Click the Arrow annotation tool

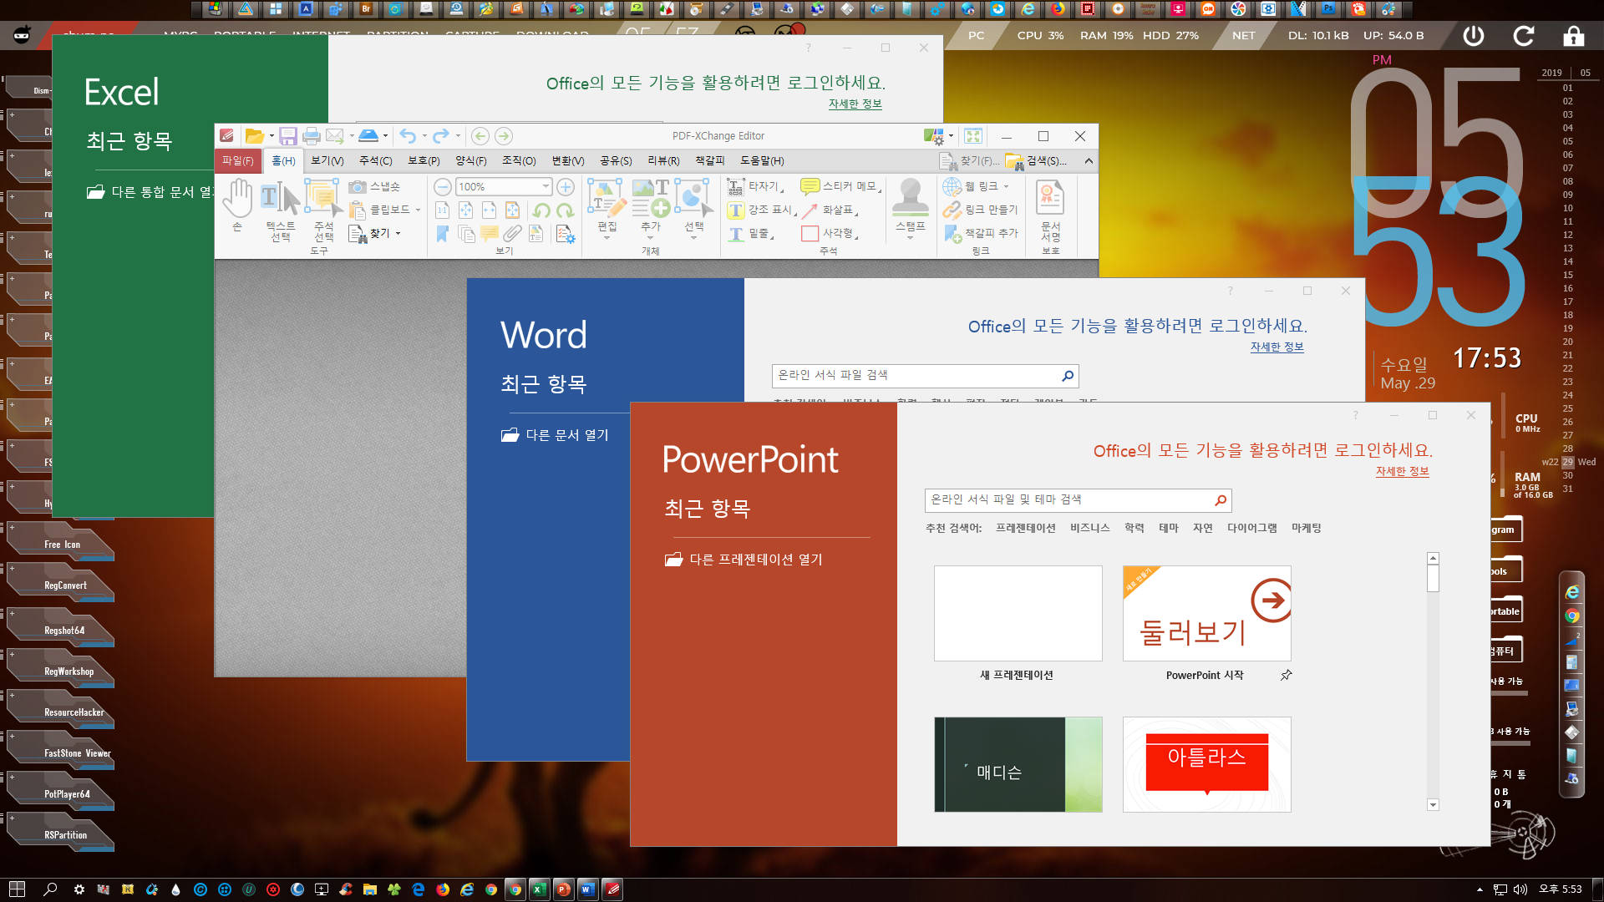(x=830, y=210)
